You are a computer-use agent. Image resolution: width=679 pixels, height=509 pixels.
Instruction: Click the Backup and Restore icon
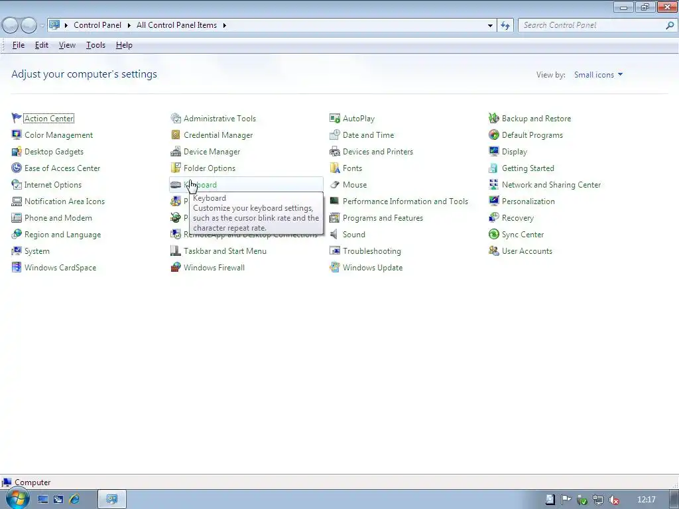pyautogui.click(x=493, y=118)
